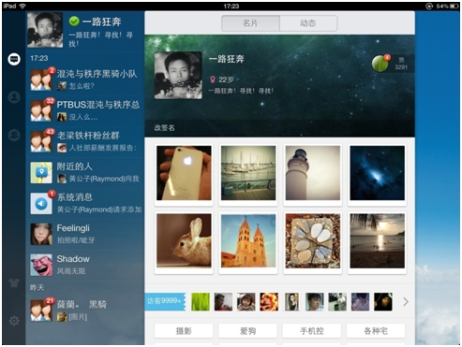Open the rabbit photo thumbnail
Image resolution: width=462 pixels, height=347 pixels.
pyautogui.click(x=184, y=240)
